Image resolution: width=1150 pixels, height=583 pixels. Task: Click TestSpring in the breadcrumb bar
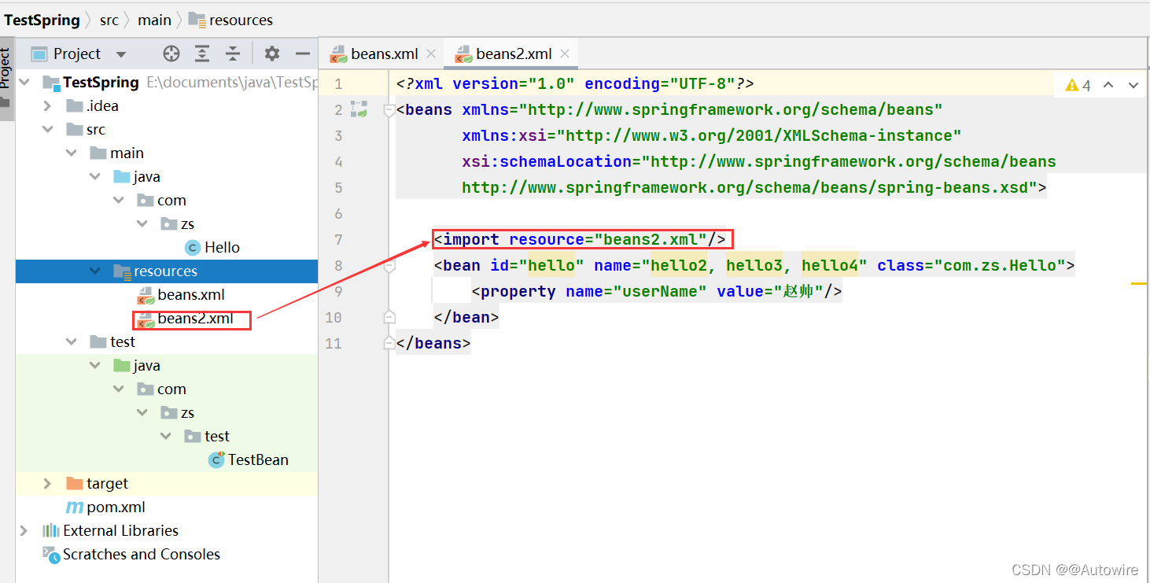point(42,20)
